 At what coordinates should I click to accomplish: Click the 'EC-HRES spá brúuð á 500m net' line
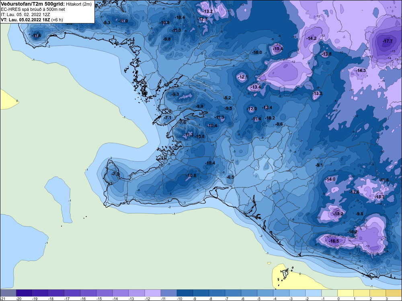(33, 9)
